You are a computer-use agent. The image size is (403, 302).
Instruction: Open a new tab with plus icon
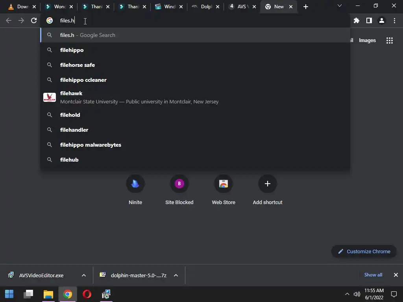[x=305, y=7]
